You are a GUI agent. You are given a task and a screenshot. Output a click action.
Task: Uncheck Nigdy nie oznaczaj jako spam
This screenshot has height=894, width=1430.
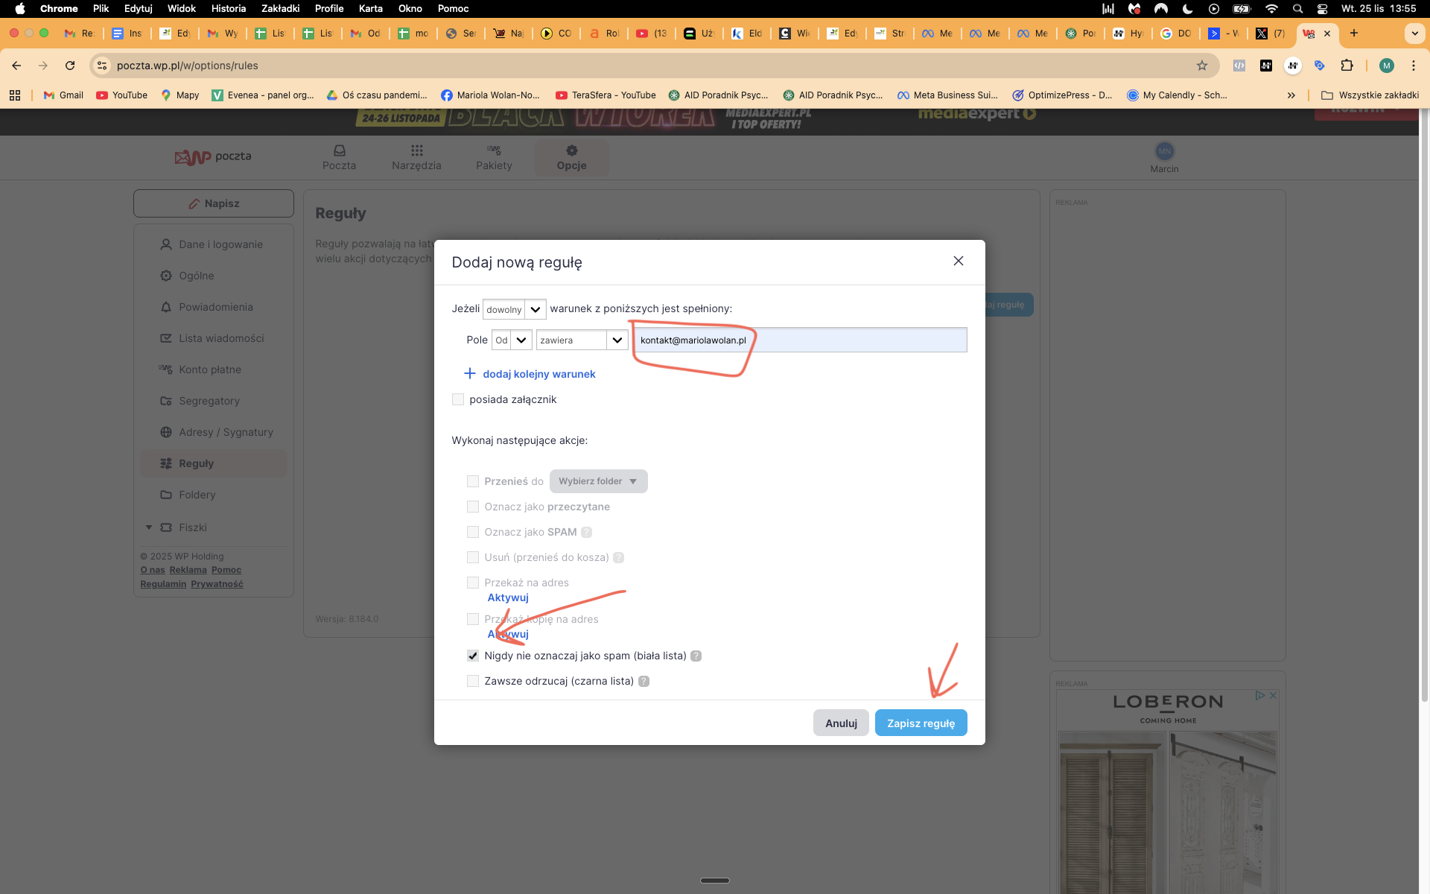tap(473, 656)
